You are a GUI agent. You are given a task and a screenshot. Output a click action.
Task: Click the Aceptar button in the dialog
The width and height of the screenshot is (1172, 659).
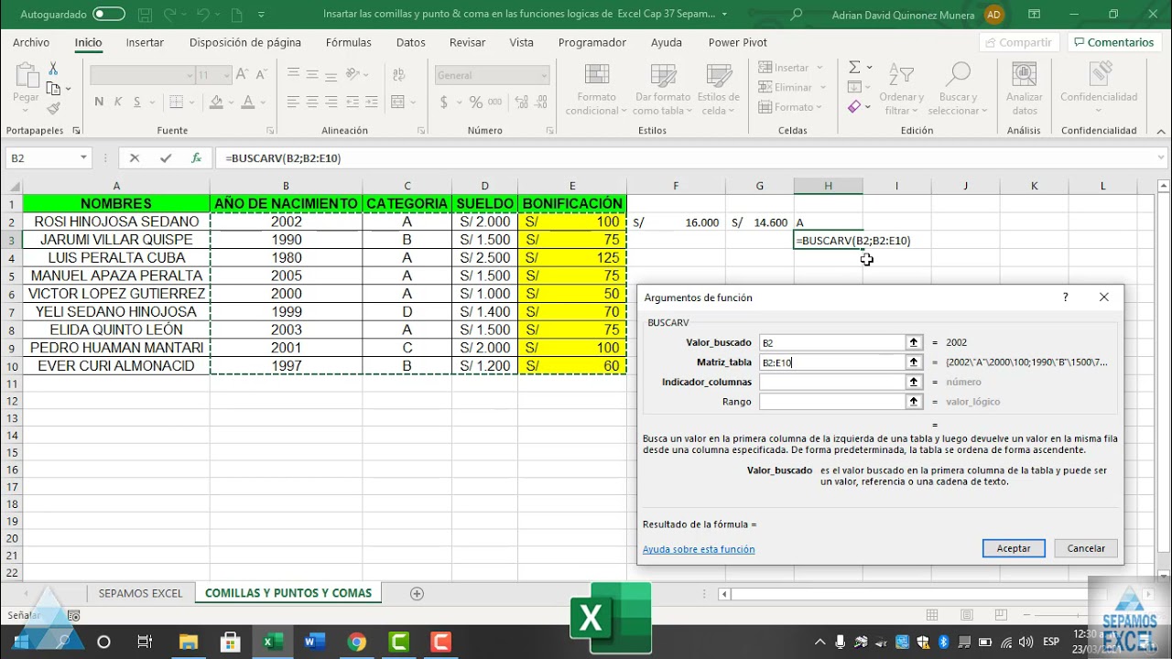coord(1013,547)
